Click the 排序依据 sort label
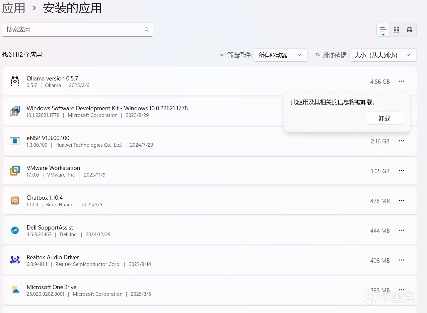Viewport: 427px width, 313px height. coord(335,55)
